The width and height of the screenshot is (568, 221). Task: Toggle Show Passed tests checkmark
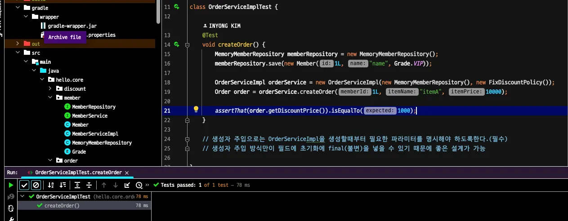pyautogui.click(x=24, y=185)
